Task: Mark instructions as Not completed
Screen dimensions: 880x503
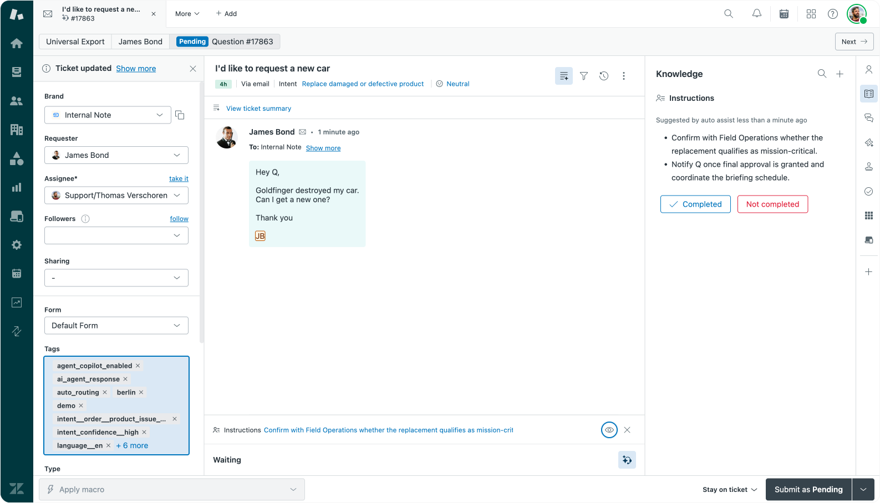Action: [x=772, y=204]
